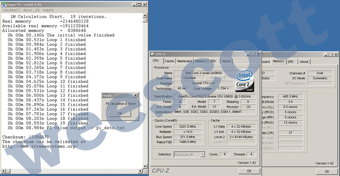Click the L1 Data value 4 x 32 KBytes
This screenshot has width=340, height=176.
tap(241, 126)
